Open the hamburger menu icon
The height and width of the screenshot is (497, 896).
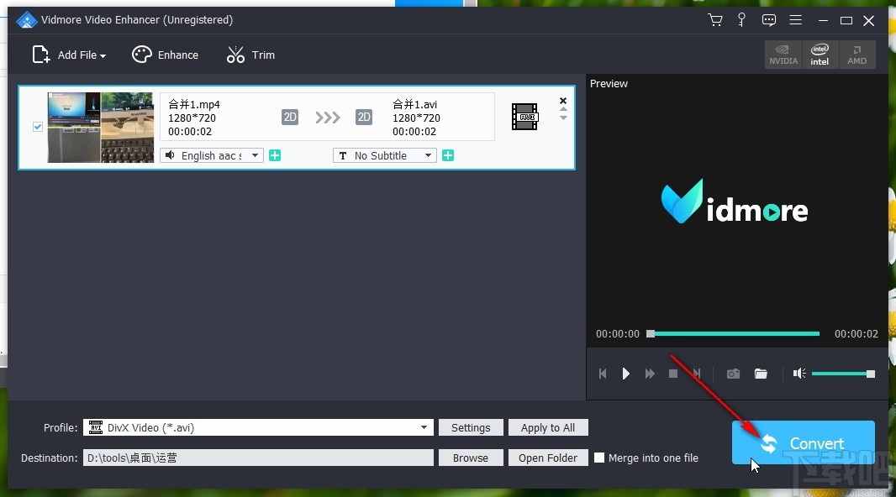click(795, 20)
